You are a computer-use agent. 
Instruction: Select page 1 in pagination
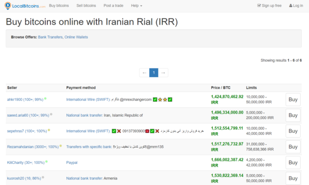click(x=153, y=73)
